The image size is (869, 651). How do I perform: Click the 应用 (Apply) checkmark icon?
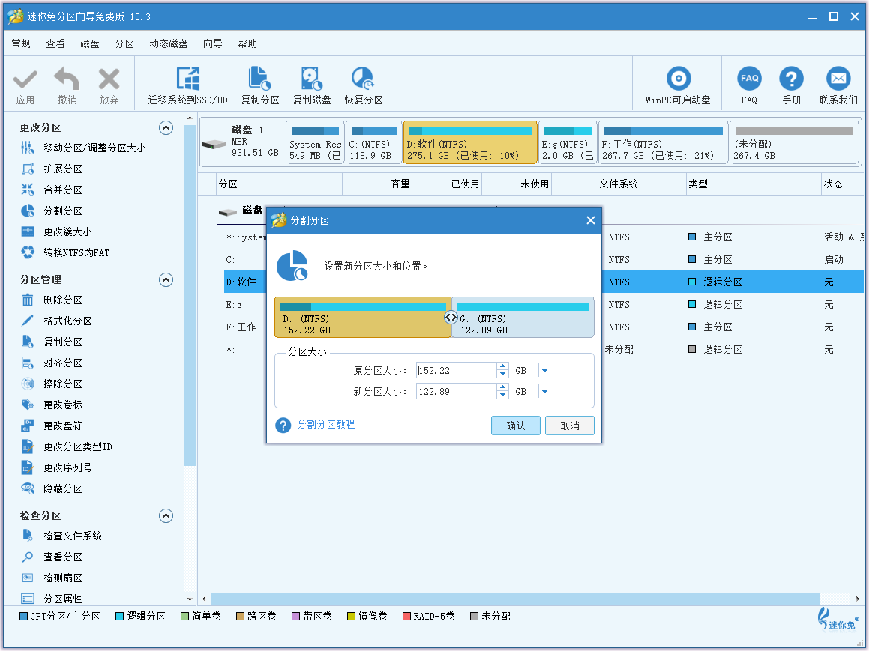[25, 79]
